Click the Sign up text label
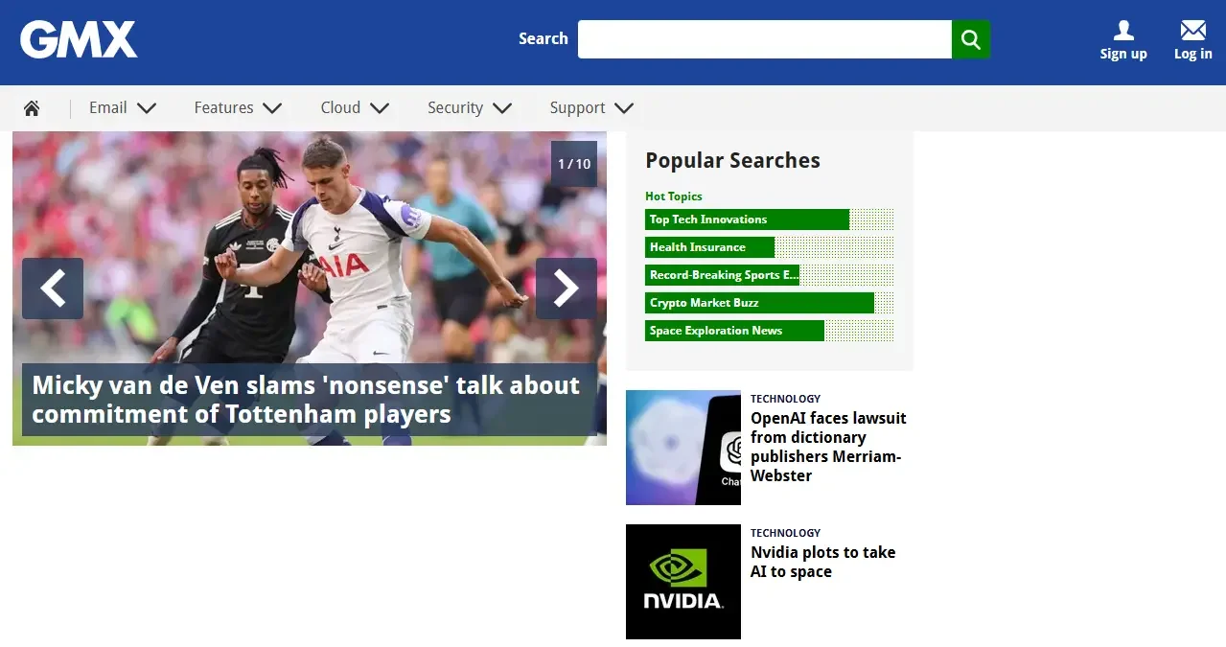 pyautogui.click(x=1123, y=54)
